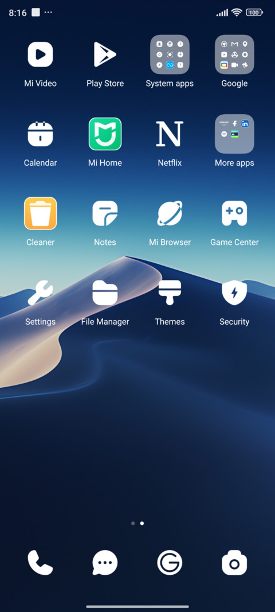Tap the battery indicator
This screenshot has height=612, width=275.
tap(254, 13)
